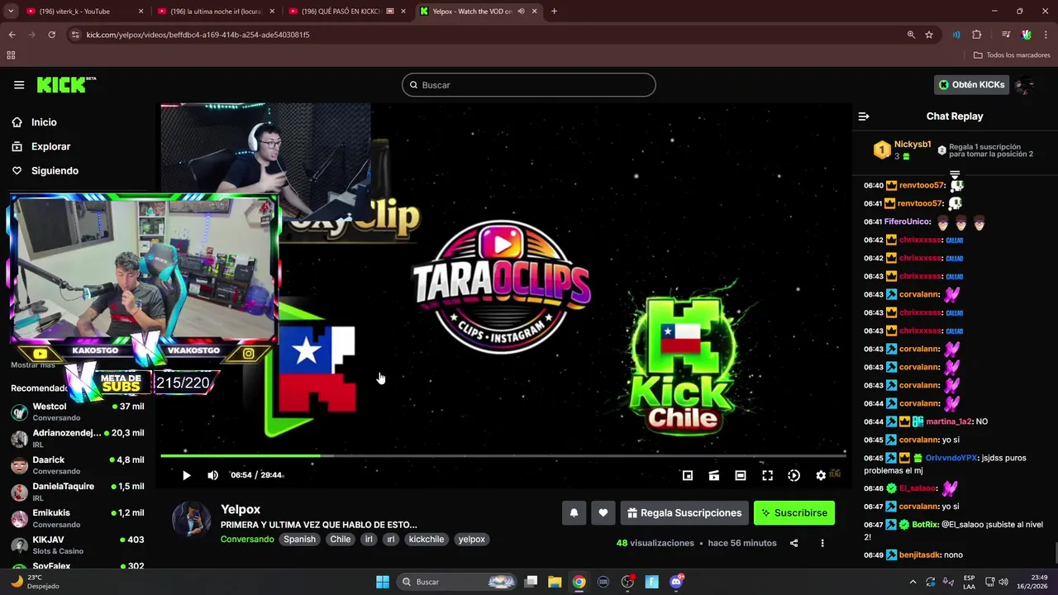Open the bookmarks apps grid icon
1058x595 pixels.
(x=11, y=55)
